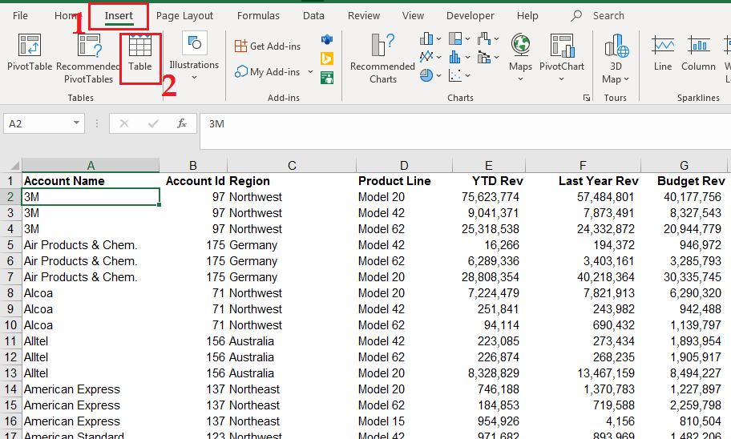Open the Bing Maps add-in
Viewport: 731px width, 439px height.
(x=327, y=58)
